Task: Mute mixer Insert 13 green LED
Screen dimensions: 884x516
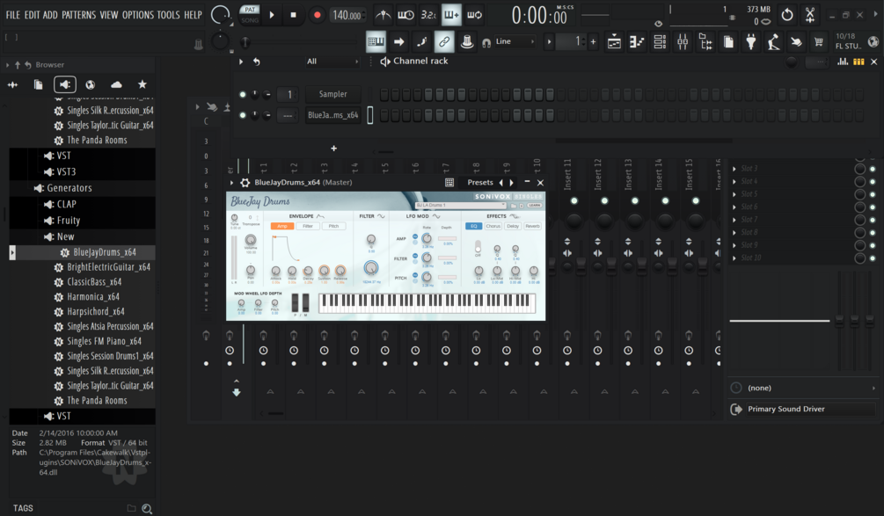Action: coord(635,201)
